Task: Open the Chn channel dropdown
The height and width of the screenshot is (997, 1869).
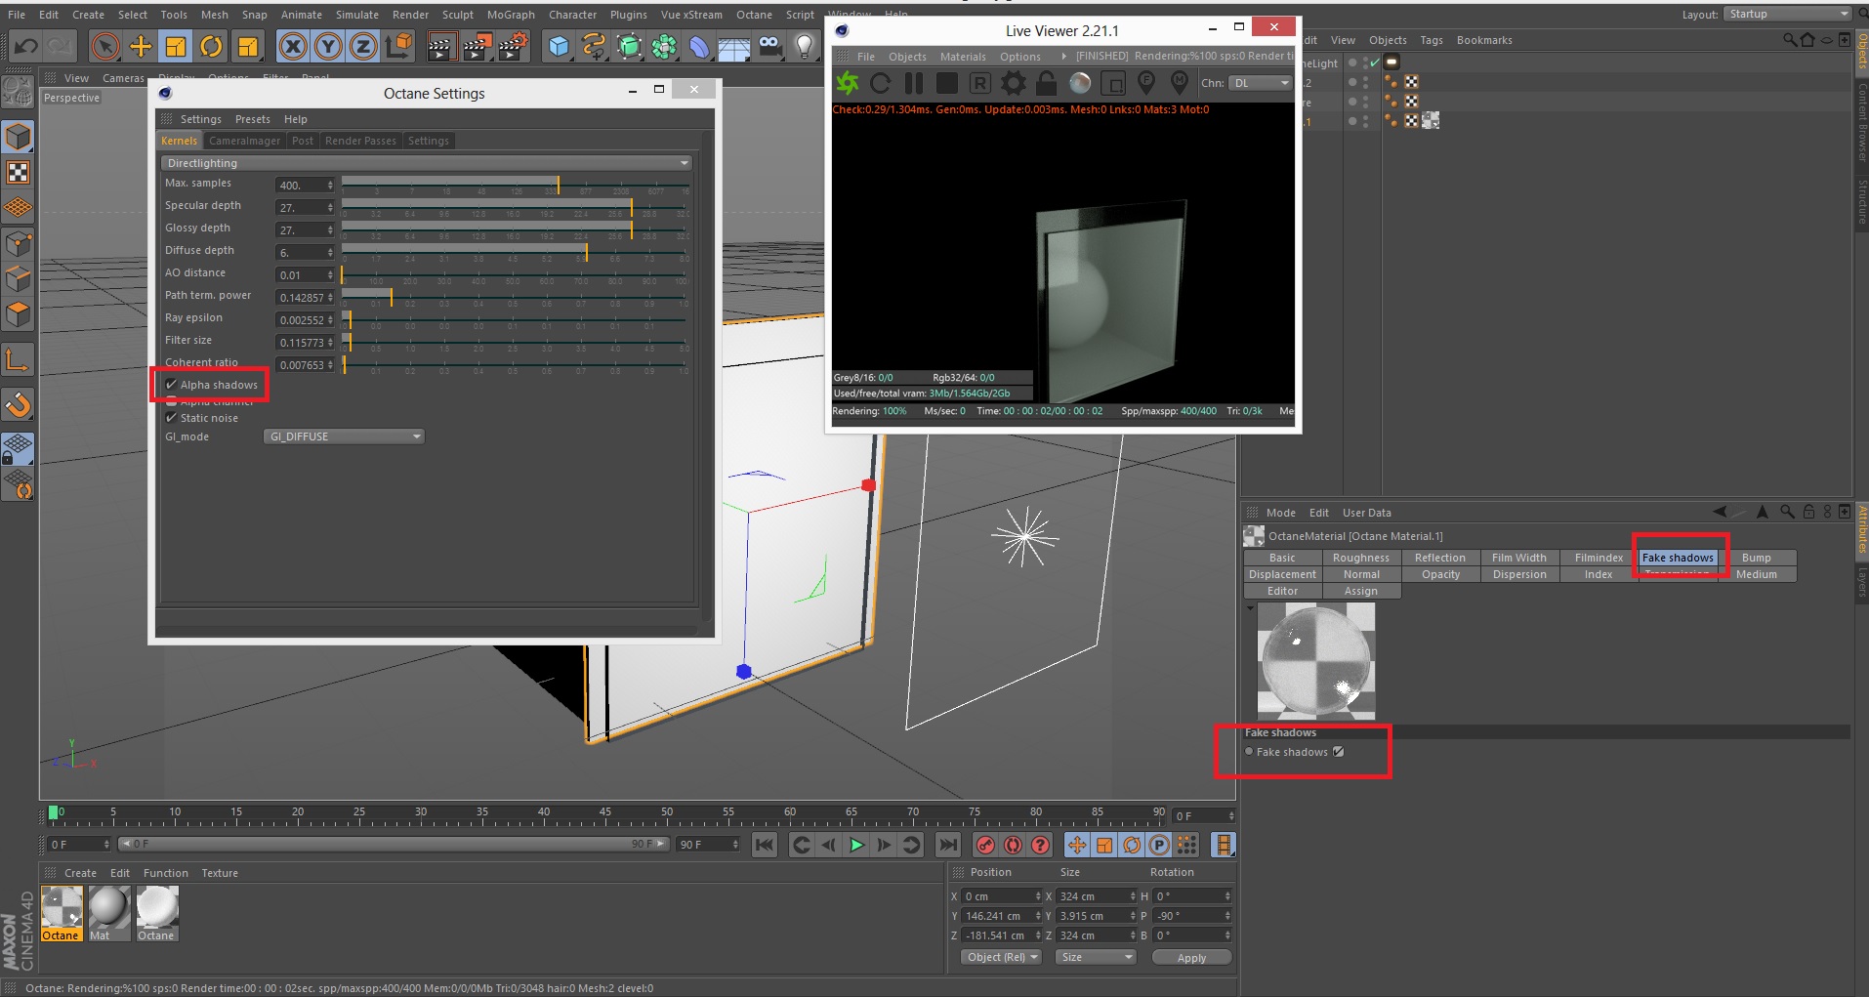Action: point(1261,83)
